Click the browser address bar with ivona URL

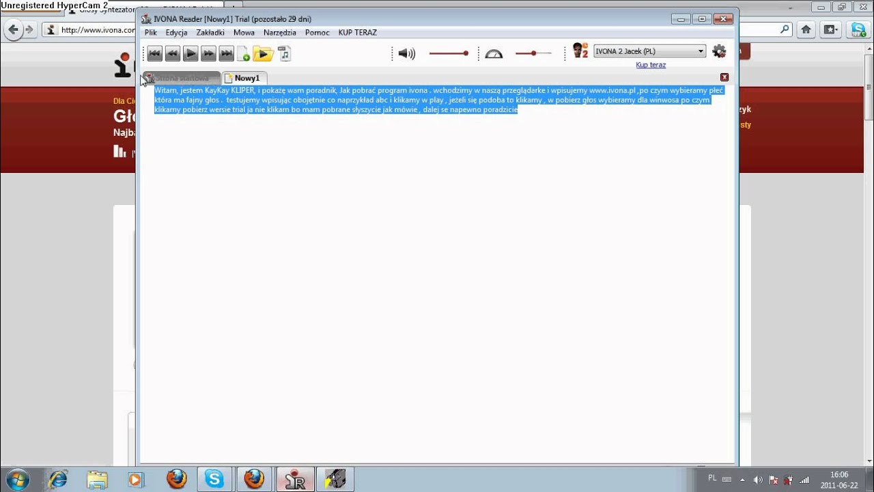[x=89, y=30]
